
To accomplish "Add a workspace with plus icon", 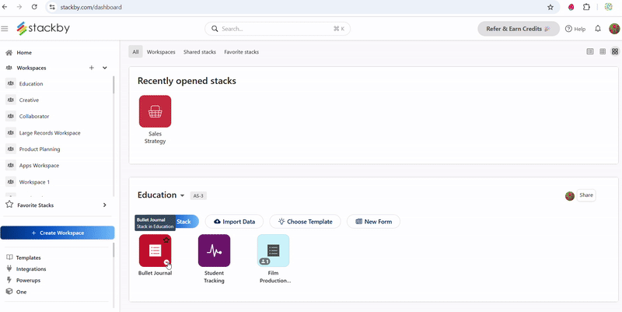I will [x=92, y=68].
